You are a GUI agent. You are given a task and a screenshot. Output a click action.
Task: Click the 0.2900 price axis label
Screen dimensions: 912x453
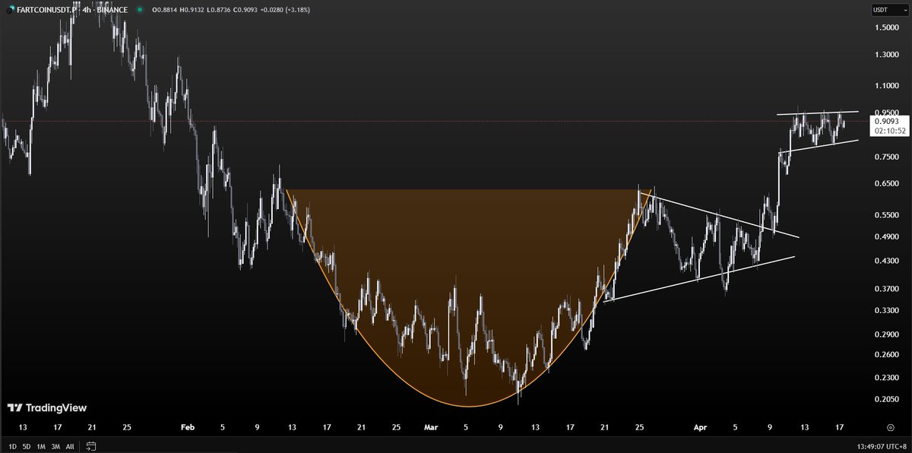coord(887,335)
